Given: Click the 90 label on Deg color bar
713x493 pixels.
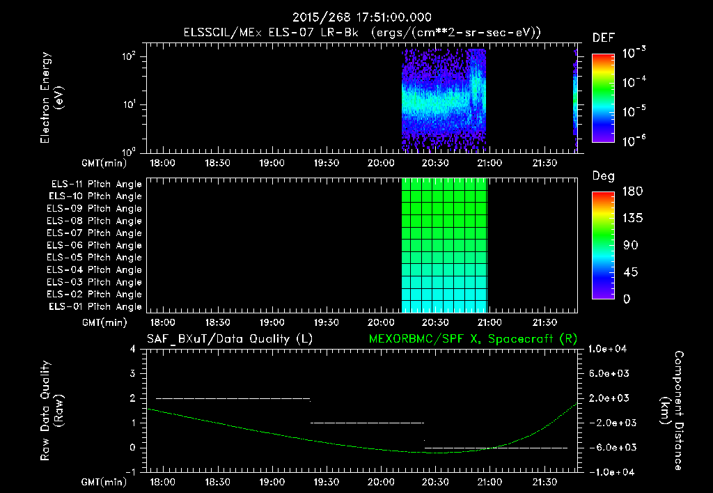Looking at the screenshot, I should click(631, 246).
